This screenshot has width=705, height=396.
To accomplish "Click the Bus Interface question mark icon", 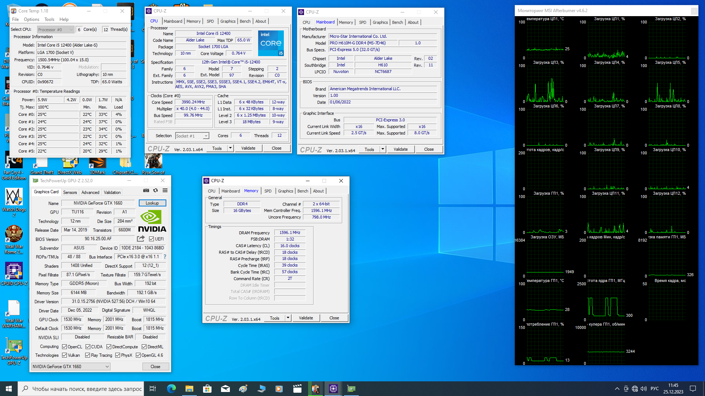I will pos(165,257).
